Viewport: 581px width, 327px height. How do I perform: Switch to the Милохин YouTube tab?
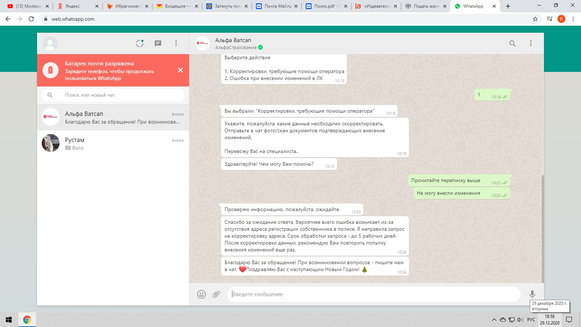pos(28,6)
